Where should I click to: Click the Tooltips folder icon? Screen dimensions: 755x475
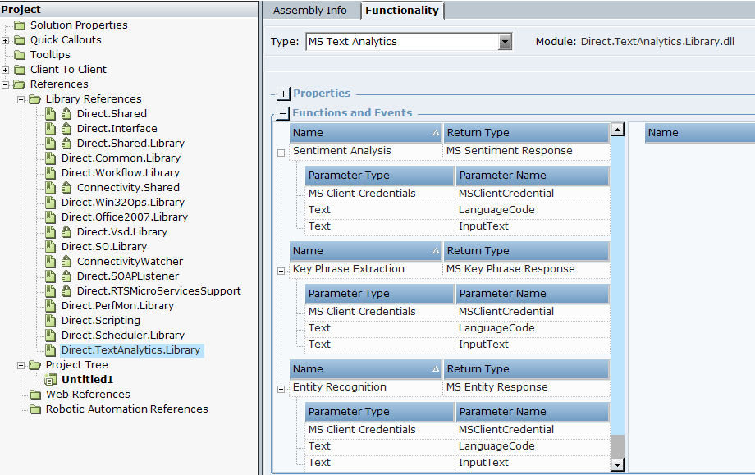point(20,55)
